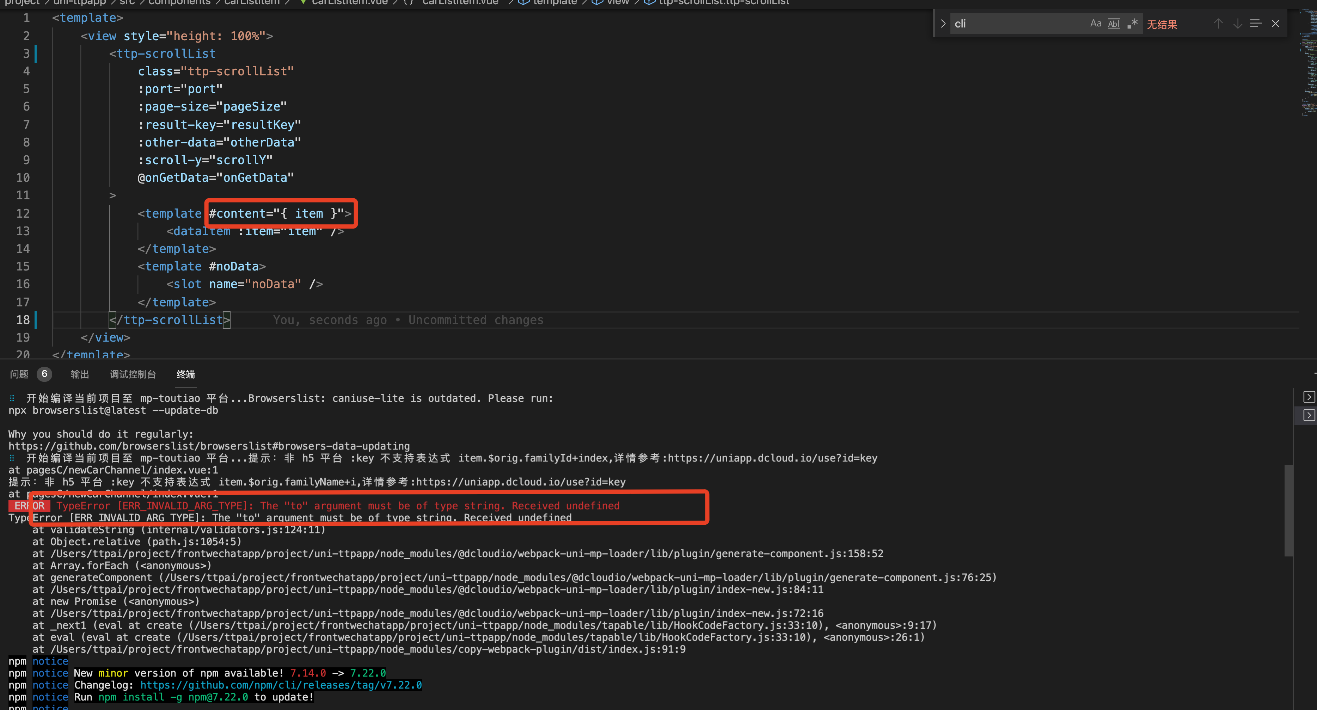Screen dimensions: 1317x710
Task: Toggle Match Whole Word option
Action: pyautogui.click(x=1114, y=24)
